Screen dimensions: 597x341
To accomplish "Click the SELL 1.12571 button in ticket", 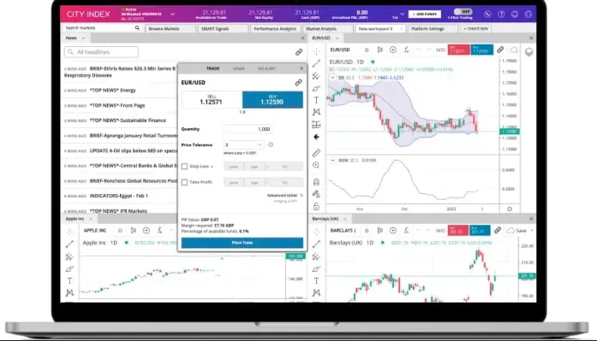I will [x=212, y=100].
